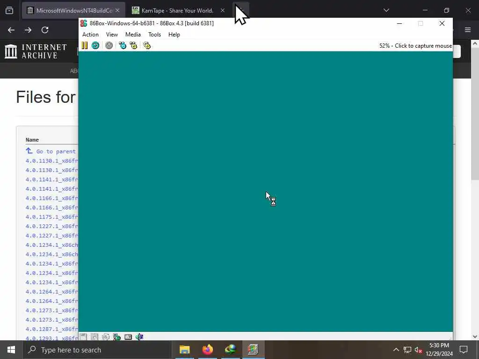Viewport: 479px width, 359px height.
Task: Open Firefox from the taskbar
Action: tap(207, 350)
